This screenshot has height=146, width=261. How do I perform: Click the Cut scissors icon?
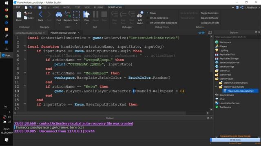pos(26,13)
